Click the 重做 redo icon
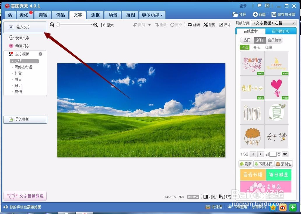The height and width of the screenshot is (214, 301). [x=157, y=25]
